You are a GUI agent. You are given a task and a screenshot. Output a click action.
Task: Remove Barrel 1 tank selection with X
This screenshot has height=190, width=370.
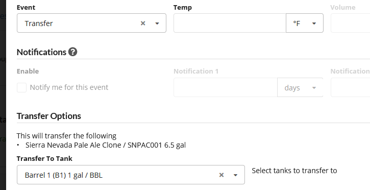point(221,175)
